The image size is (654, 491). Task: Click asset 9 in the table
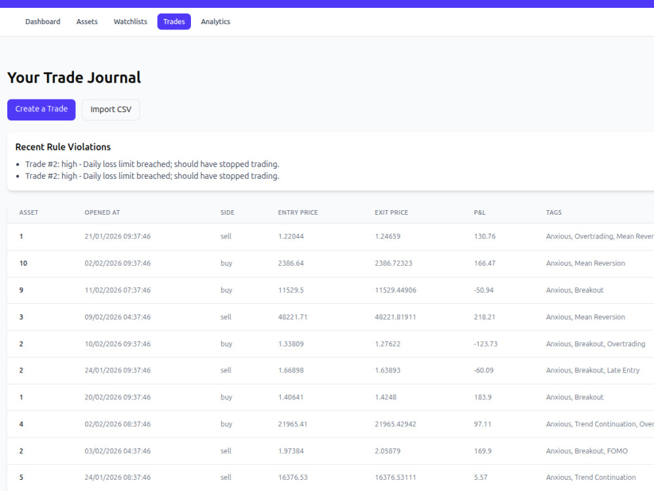(x=22, y=290)
